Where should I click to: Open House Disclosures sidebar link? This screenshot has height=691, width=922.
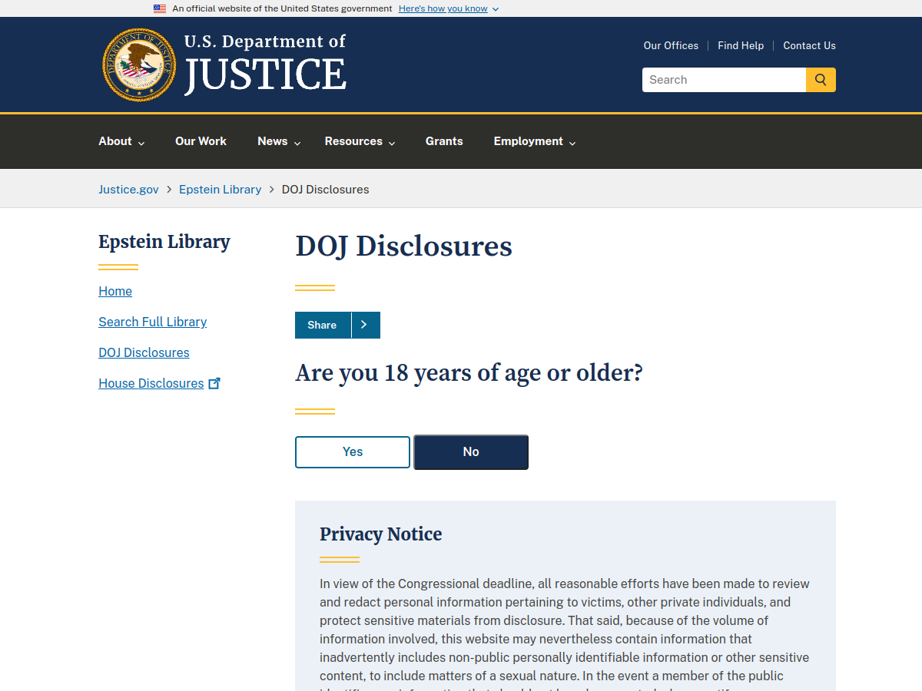coord(151,383)
